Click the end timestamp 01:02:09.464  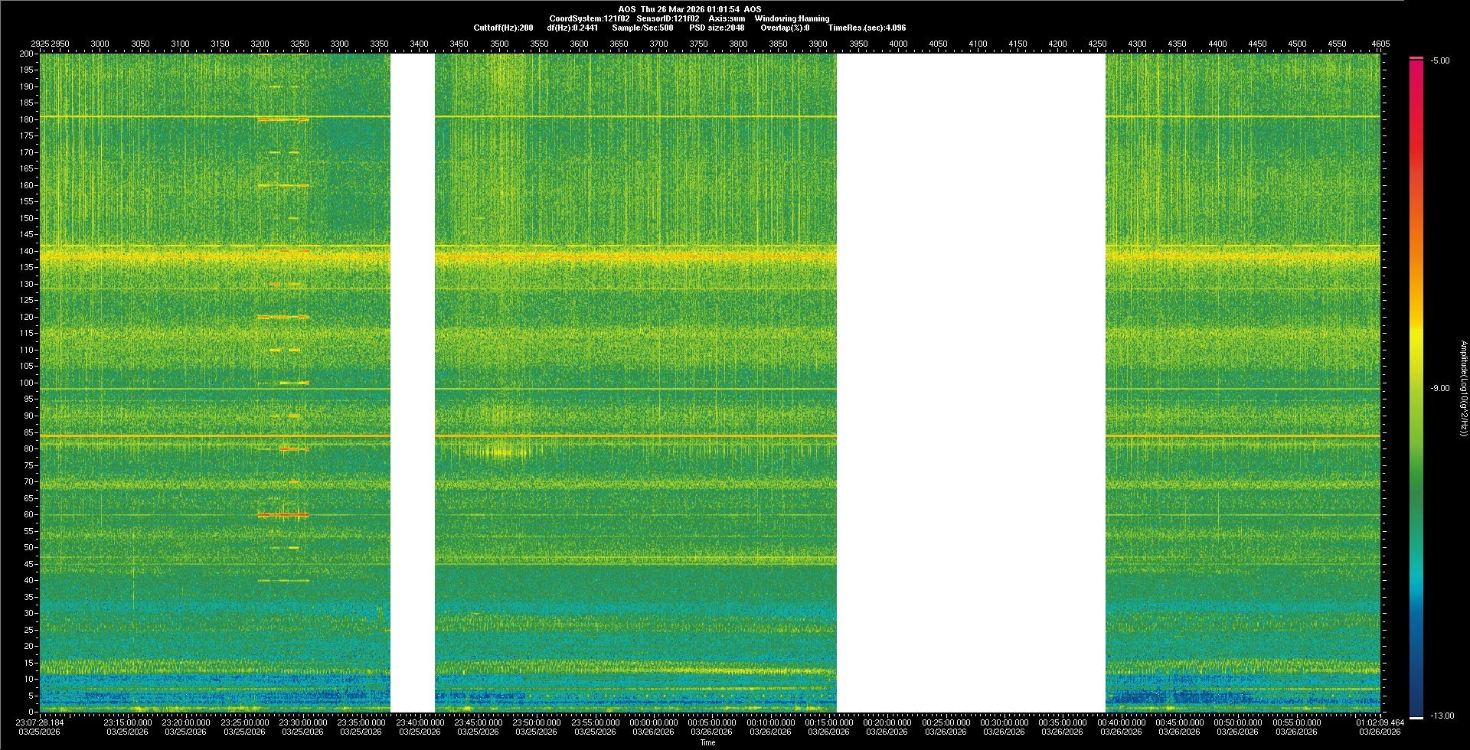1380,722
